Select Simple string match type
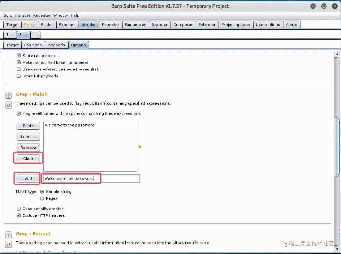Image resolution: width=341 pixels, height=254 pixels. (x=42, y=191)
